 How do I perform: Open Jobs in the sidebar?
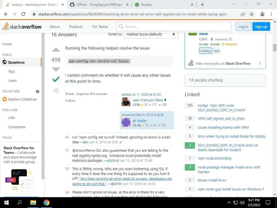pos(11,118)
